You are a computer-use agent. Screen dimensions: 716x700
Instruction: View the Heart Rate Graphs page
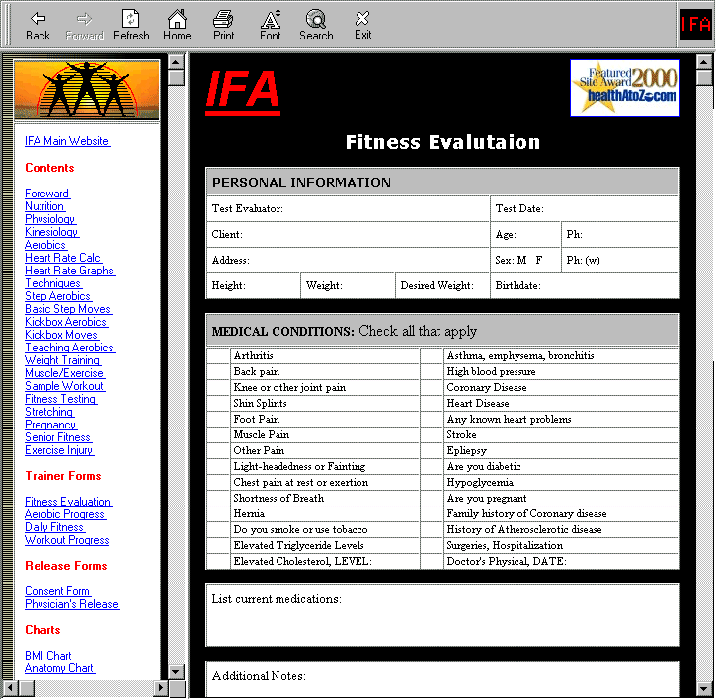coord(69,270)
